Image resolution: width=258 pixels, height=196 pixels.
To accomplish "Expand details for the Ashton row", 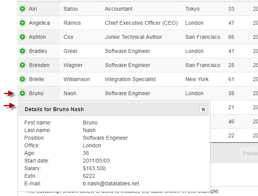I will 22,37.
